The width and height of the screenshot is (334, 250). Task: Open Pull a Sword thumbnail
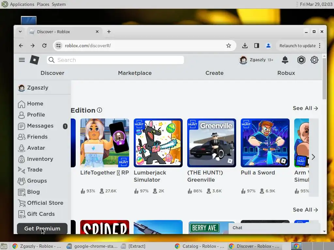tap(265, 143)
